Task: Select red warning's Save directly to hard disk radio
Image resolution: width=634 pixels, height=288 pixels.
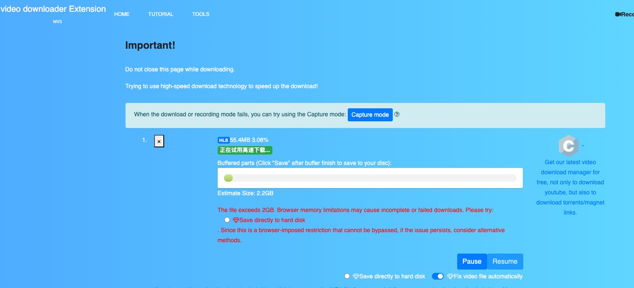Action: (x=227, y=220)
